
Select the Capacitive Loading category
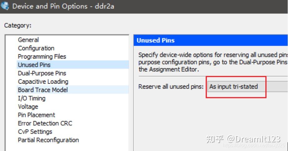pyautogui.click(x=43, y=82)
